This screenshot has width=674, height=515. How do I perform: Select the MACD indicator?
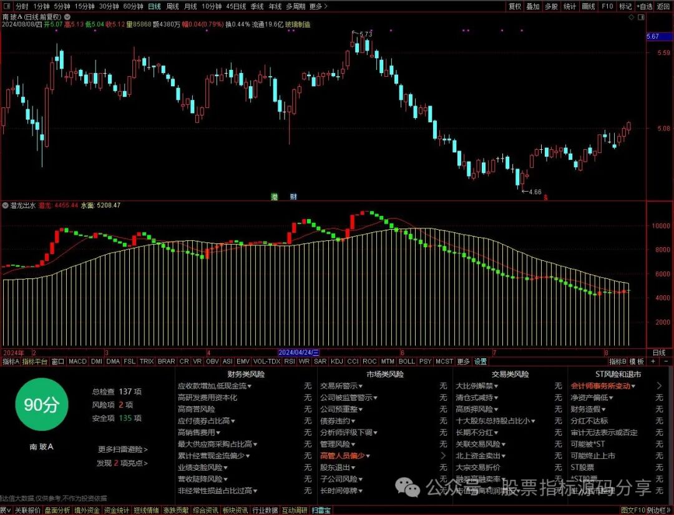(77, 361)
